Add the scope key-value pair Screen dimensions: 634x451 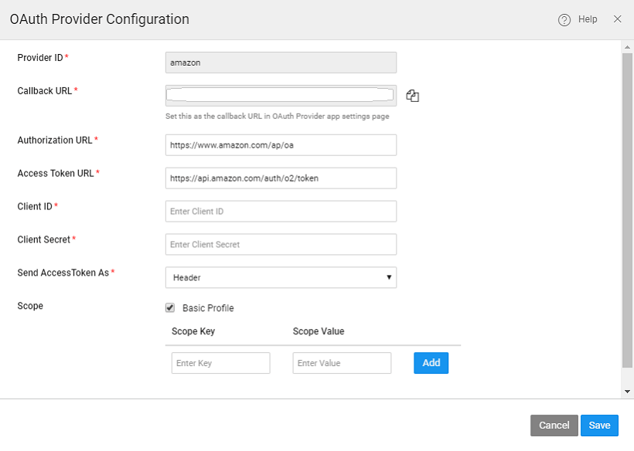pos(431,363)
